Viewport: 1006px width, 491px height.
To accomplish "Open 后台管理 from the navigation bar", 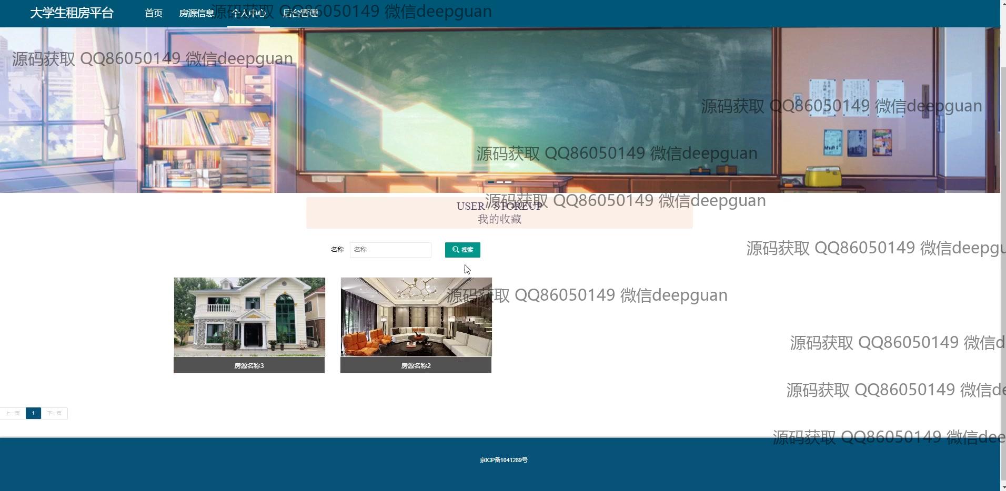I will [x=300, y=13].
